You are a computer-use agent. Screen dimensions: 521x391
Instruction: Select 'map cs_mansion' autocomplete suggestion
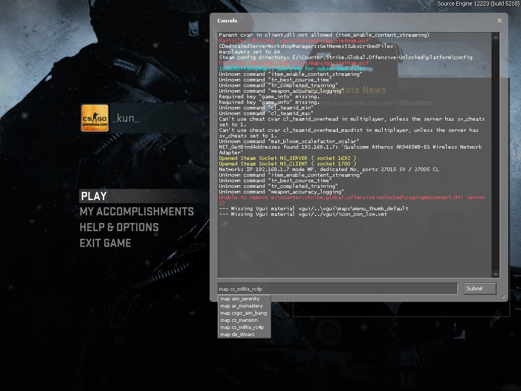tap(244, 320)
